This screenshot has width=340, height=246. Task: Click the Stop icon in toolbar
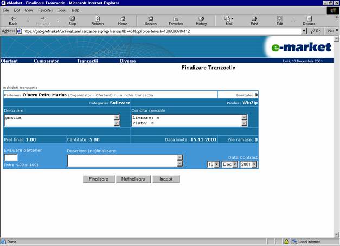tap(72, 21)
